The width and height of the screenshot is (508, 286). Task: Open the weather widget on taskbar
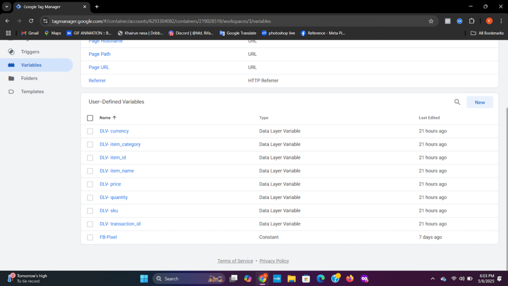[x=28, y=279]
